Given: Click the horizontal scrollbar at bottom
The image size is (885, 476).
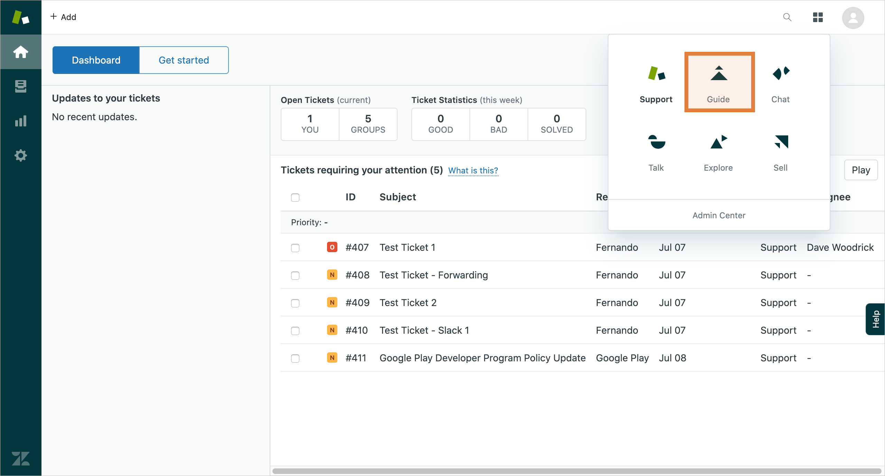Looking at the screenshot, I should pyautogui.click(x=577, y=471).
